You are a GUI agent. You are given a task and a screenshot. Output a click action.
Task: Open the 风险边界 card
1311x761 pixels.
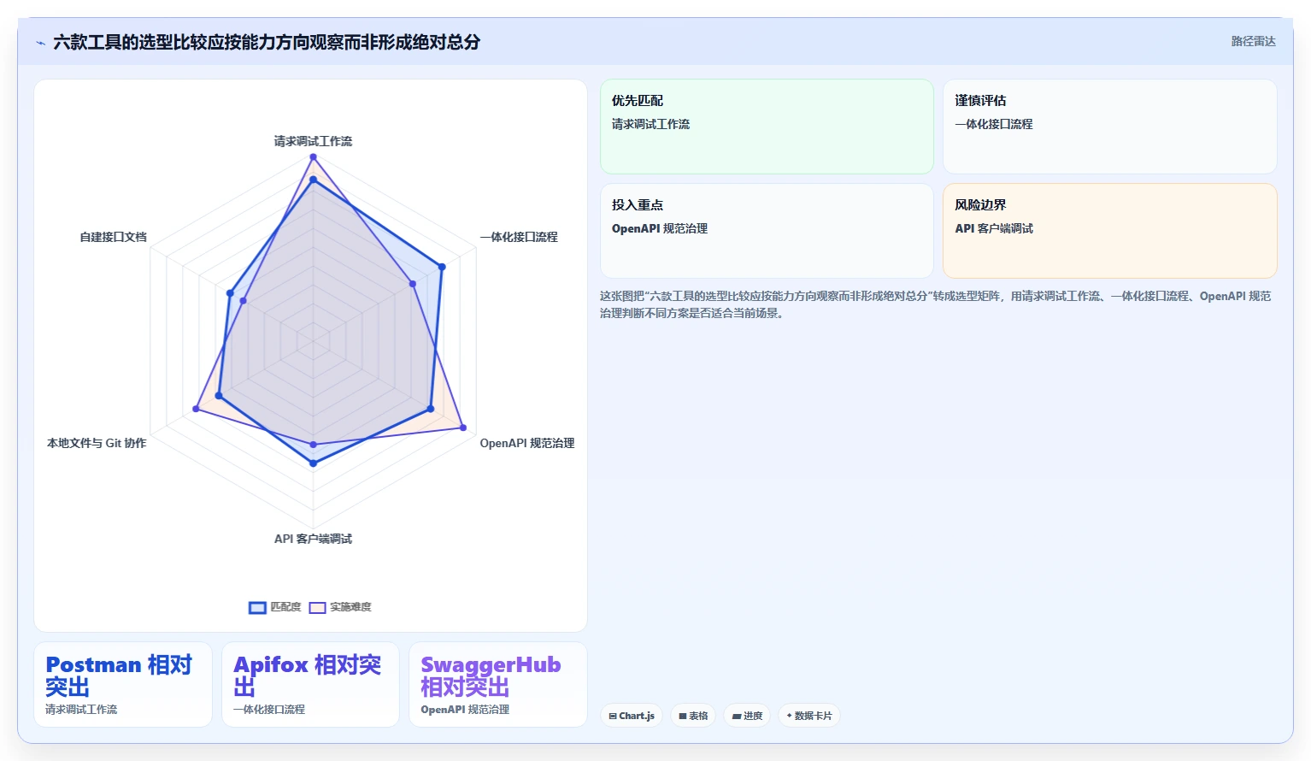click(x=1109, y=231)
